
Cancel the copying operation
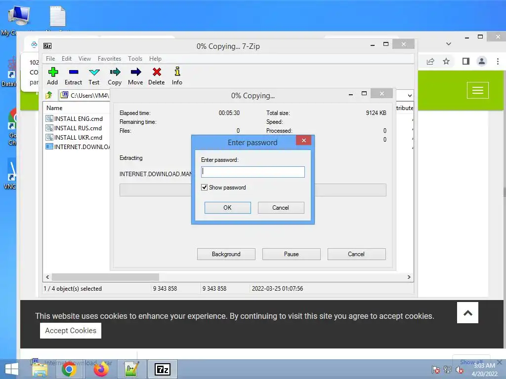pyautogui.click(x=356, y=254)
